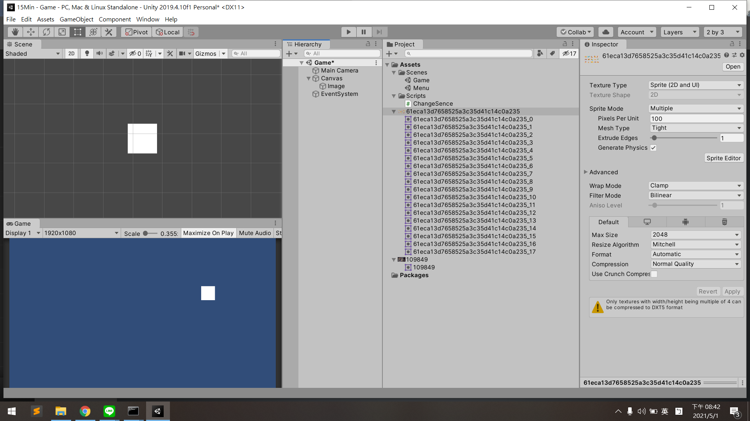The image size is (750, 421).
Task: Select the Rect Transform tool
Action: [x=78, y=32]
